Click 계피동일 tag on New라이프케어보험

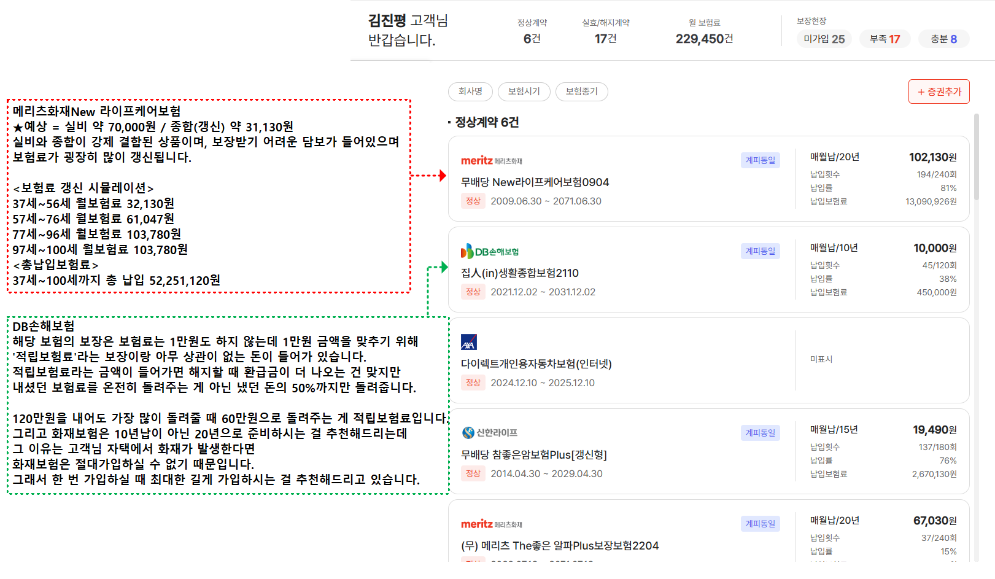coord(760,160)
